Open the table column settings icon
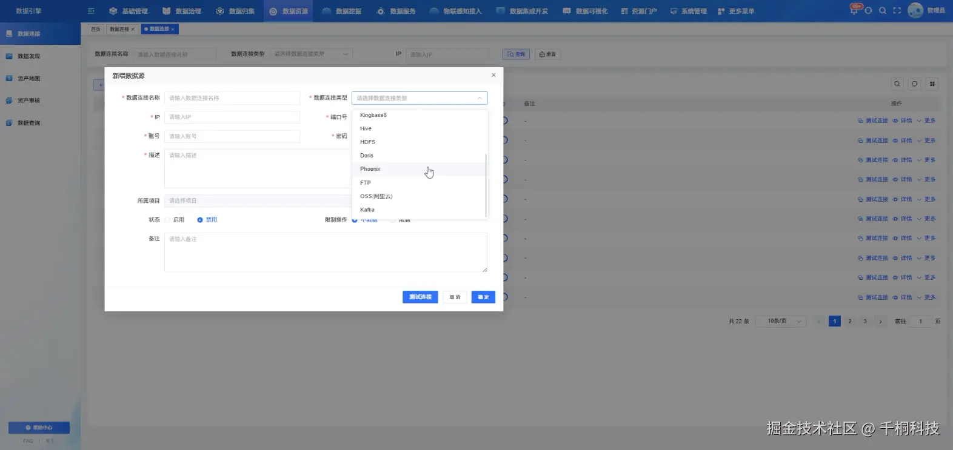 pos(932,84)
